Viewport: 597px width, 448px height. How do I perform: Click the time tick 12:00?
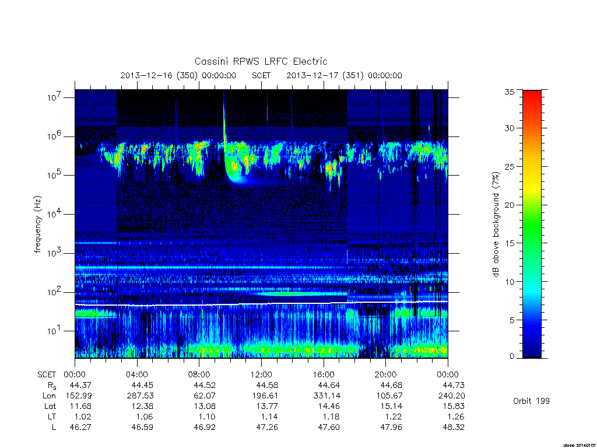click(x=261, y=374)
